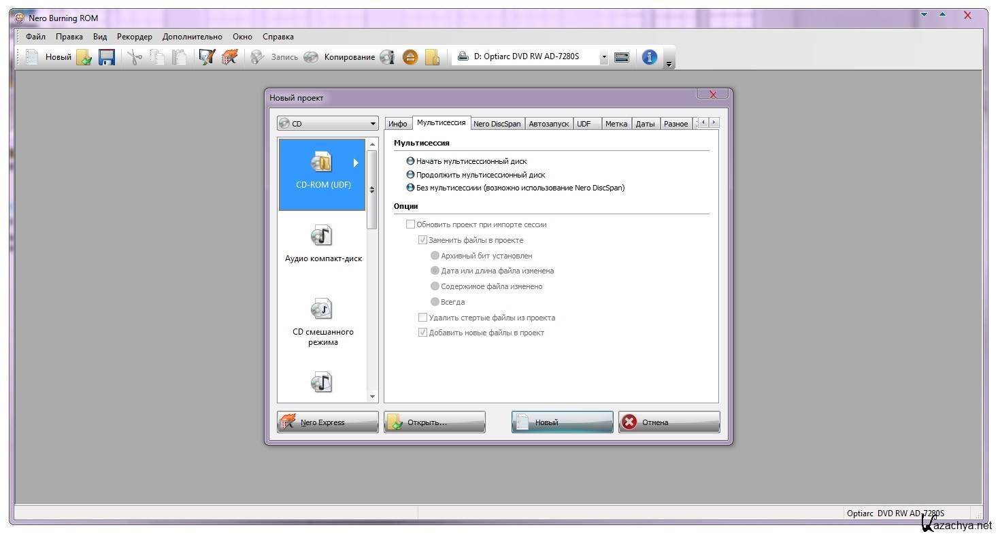Open Nero Express via flame toolbar icon
The image size is (1000, 538).
(x=230, y=57)
